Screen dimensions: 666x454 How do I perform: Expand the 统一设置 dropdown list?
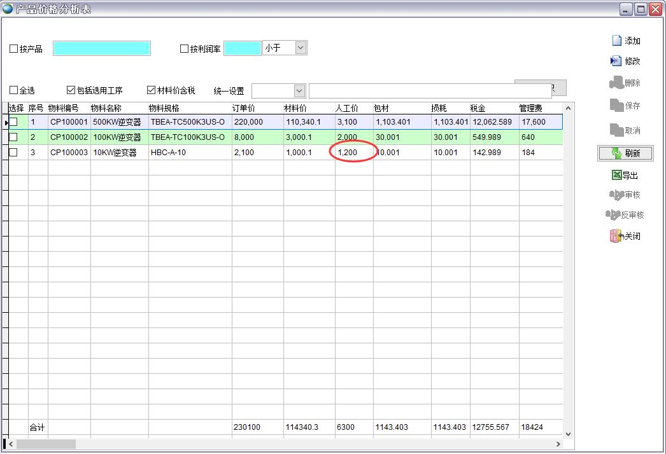pos(299,91)
